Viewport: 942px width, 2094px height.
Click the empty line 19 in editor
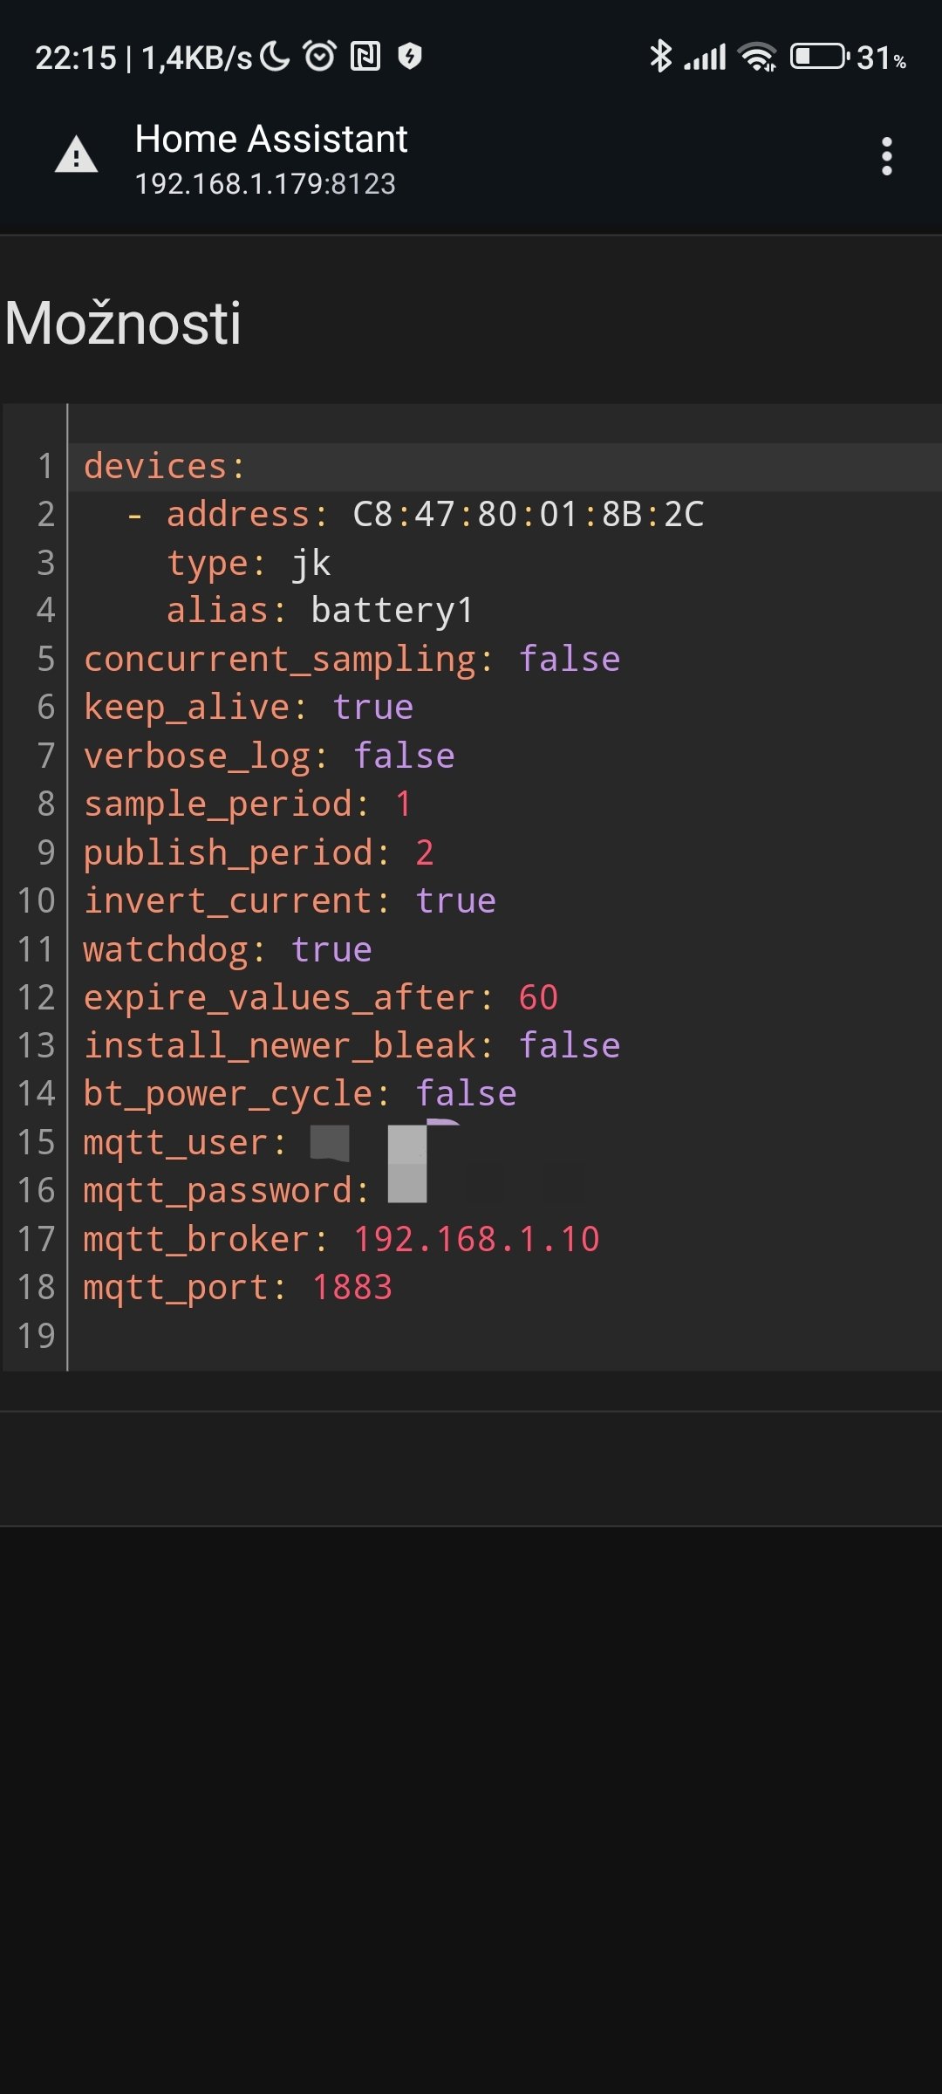point(436,1335)
